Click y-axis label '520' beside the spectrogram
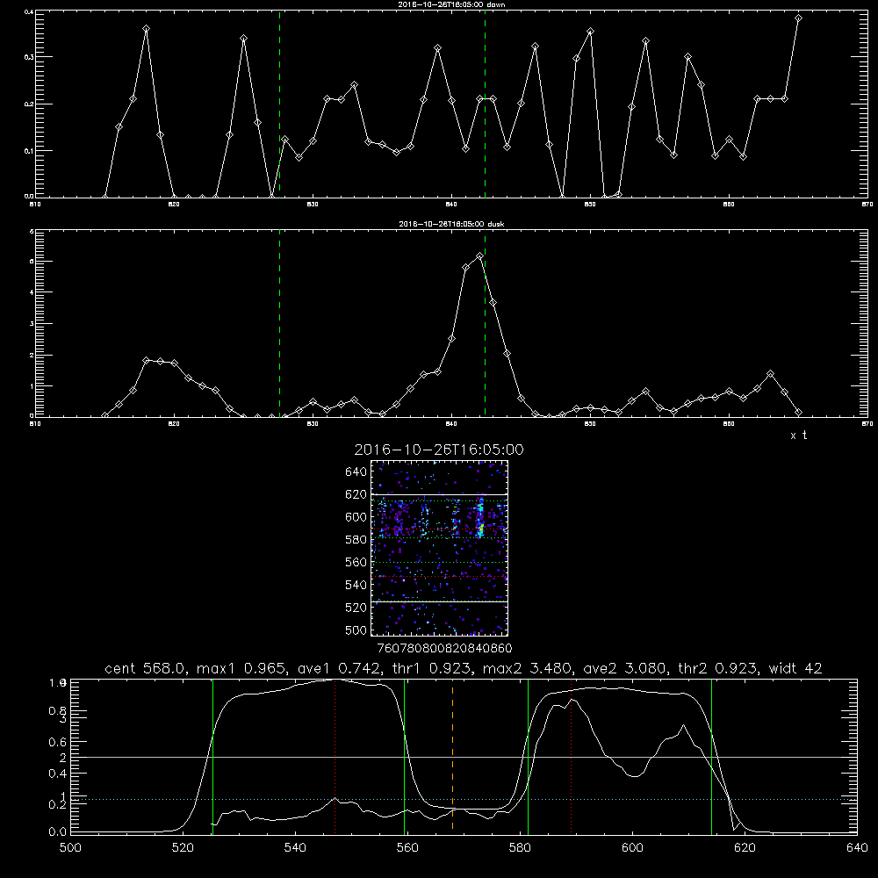Image resolution: width=878 pixels, height=878 pixels. [x=356, y=608]
